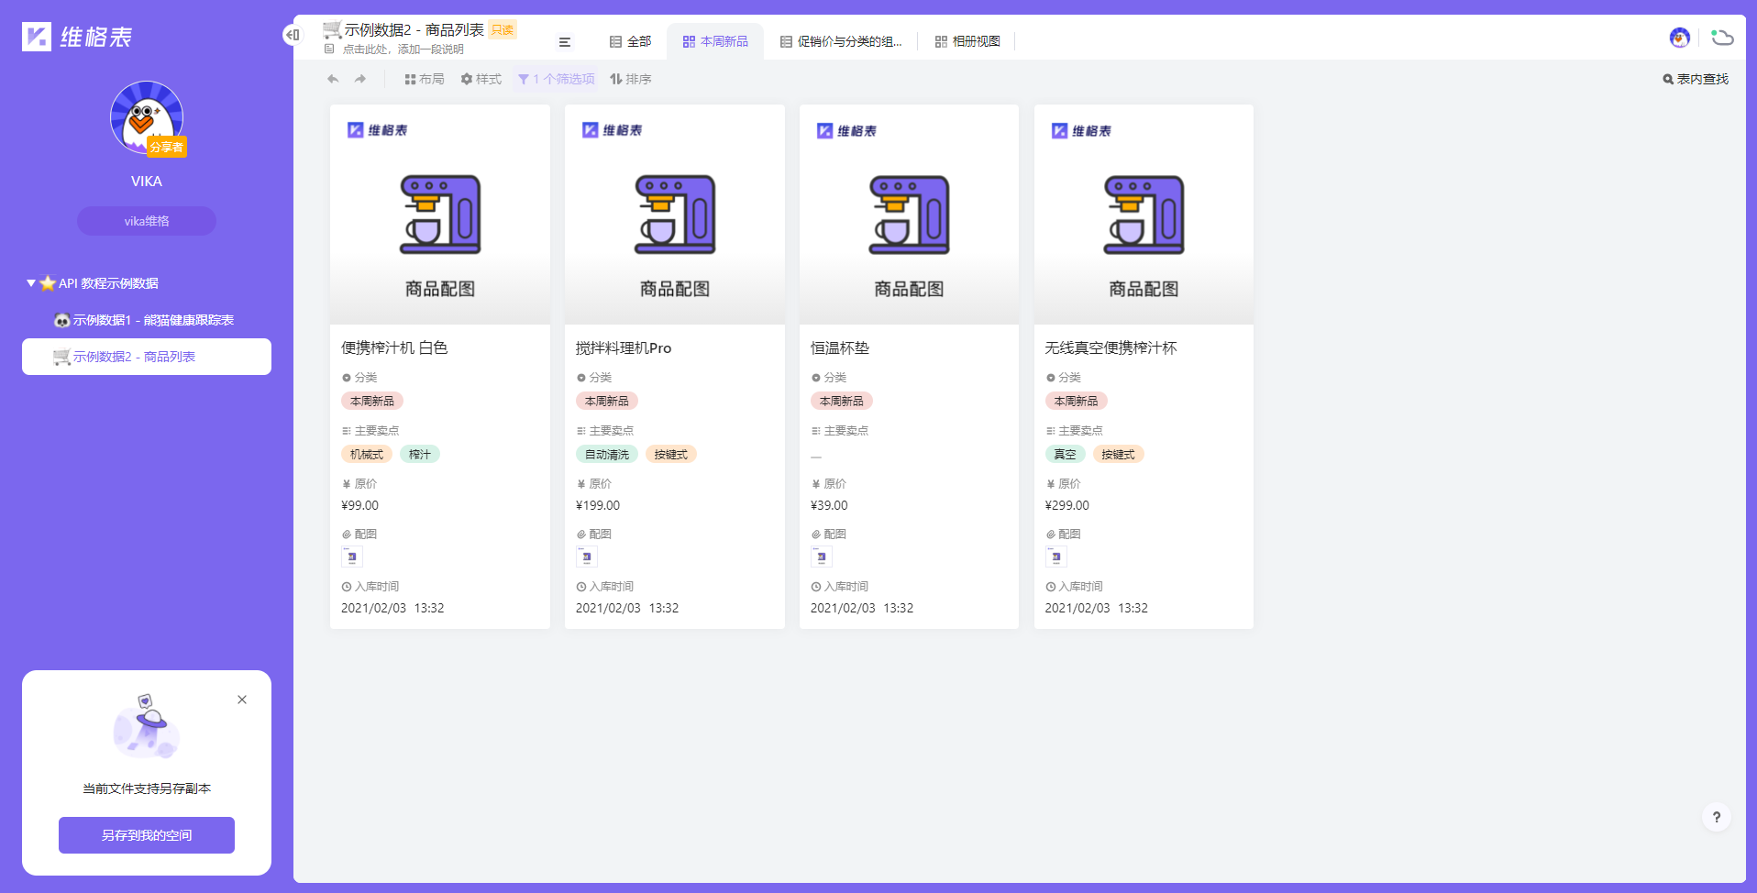The height and width of the screenshot is (893, 1757).
Task: Collapse the left sidebar panel
Action: [x=293, y=35]
